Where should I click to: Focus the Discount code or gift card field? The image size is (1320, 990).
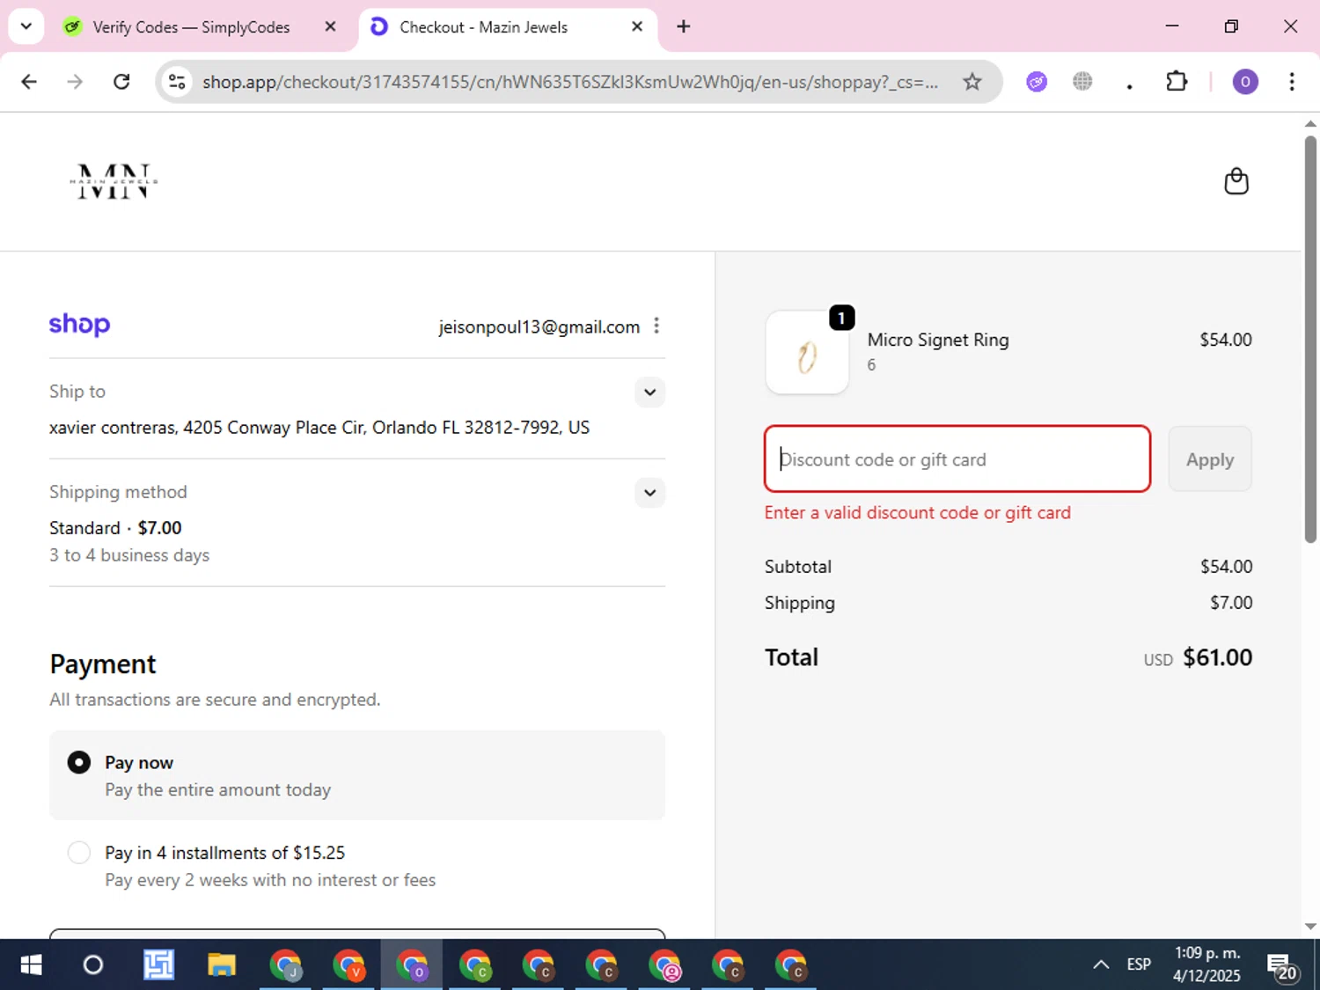957,459
